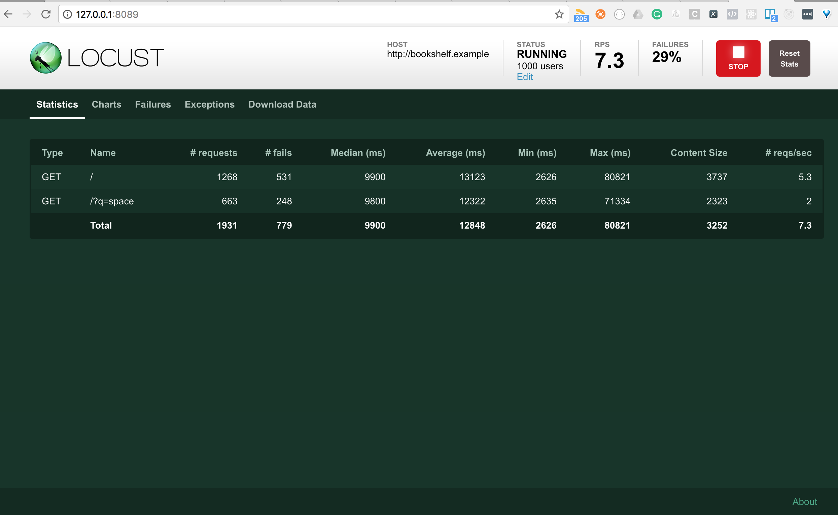Click the browser back arrow
This screenshot has height=515, width=838.
pos(8,14)
